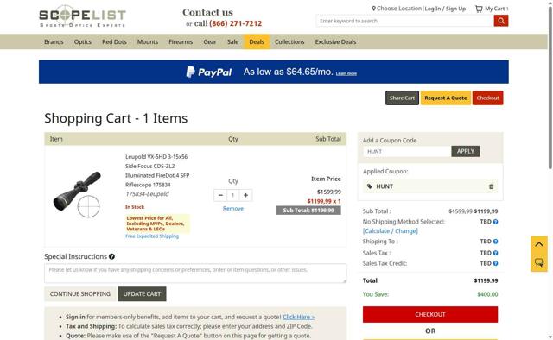The width and height of the screenshot is (553, 340).
Task: Click the coupon code input field
Action: [x=407, y=152]
